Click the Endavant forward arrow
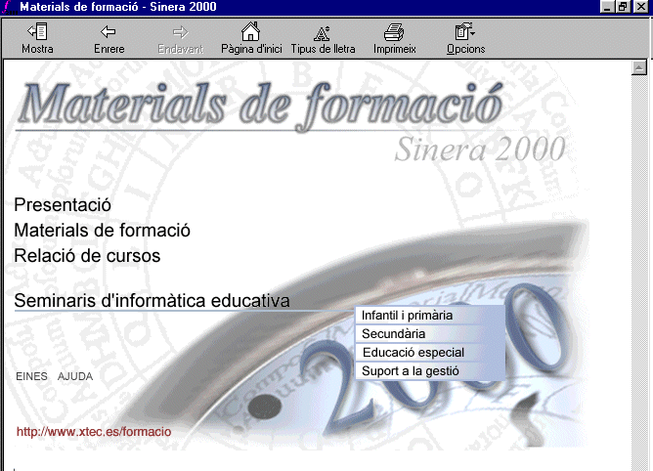The width and height of the screenshot is (653, 471). point(179,32)
